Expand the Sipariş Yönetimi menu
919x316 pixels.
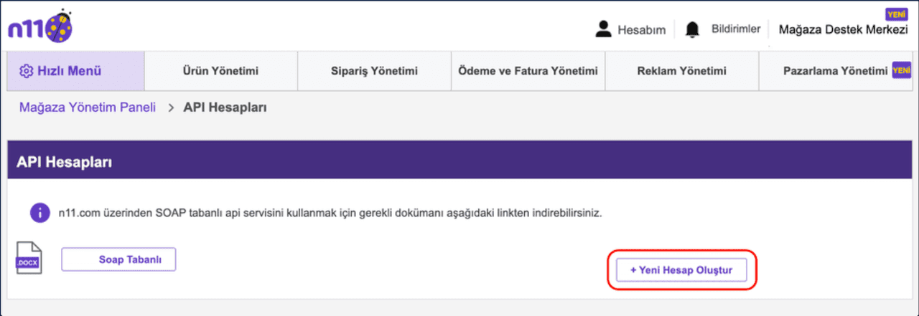pyautogui.click(x=374, y=71)
